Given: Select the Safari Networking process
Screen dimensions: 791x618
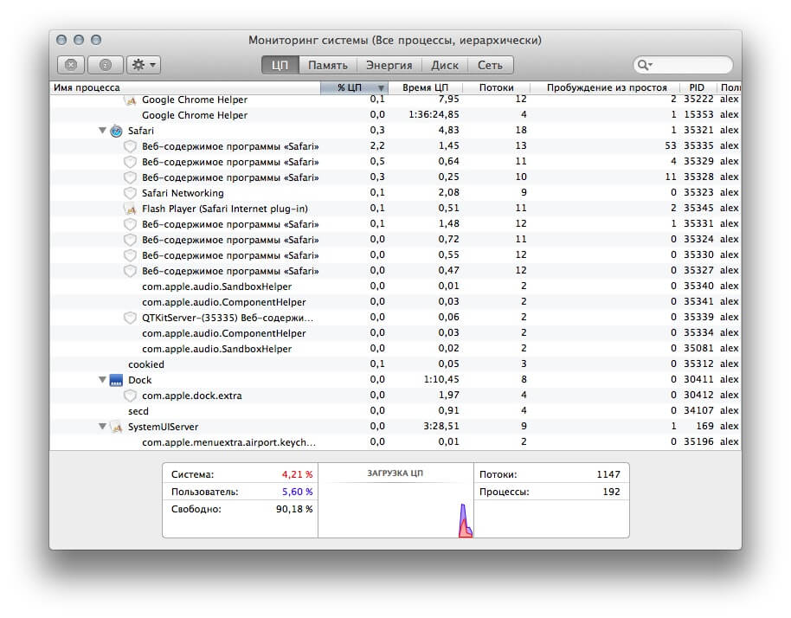Looking at the screenshot, I should coord(395,193).
